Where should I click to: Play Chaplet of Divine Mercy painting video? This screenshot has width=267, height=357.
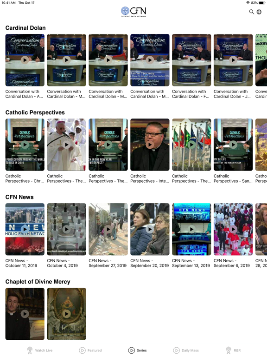pyautogui.click(x=67, y=314)
